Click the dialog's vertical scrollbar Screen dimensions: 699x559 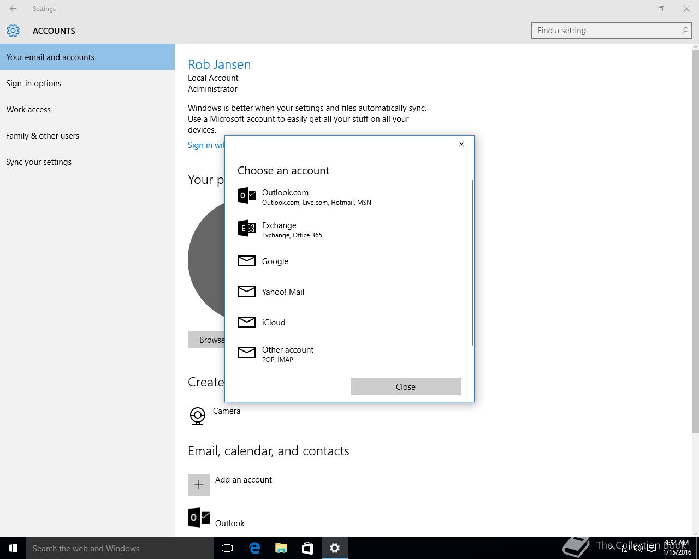coord(472,263)
